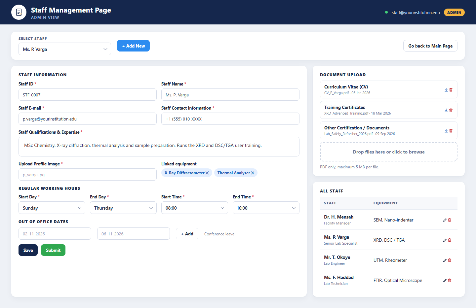Delete the Training Certificates document
Viewport: 476px width, 308px height.
451,110
